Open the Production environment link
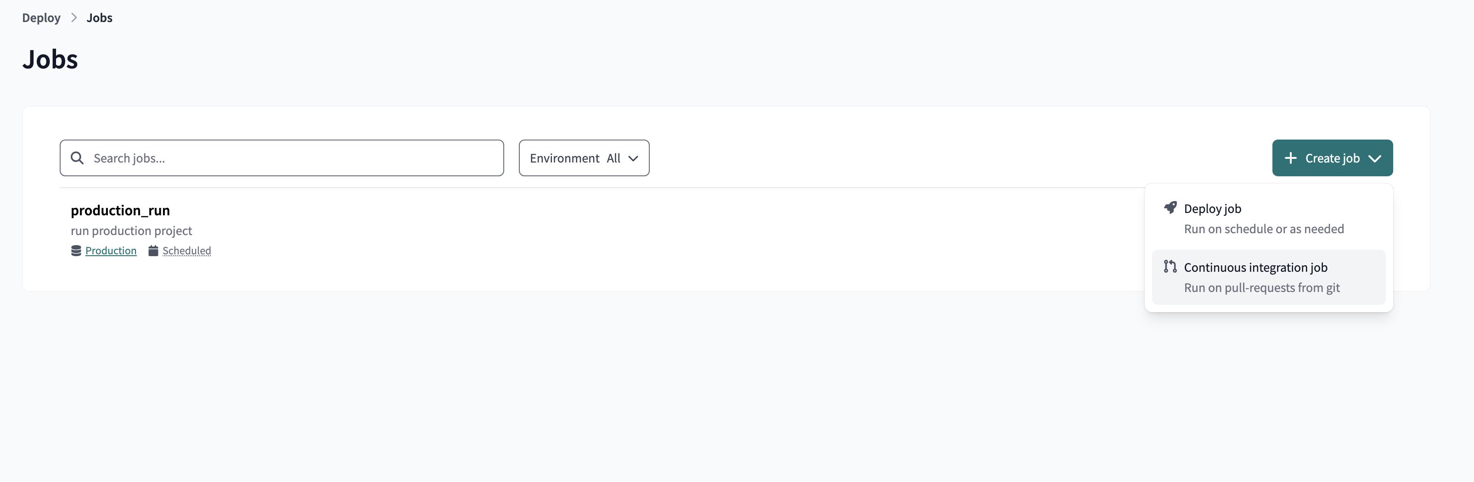The height and width of the screenshot is (482, 1474). (x=111, y=251)
